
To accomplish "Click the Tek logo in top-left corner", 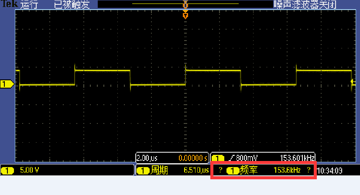I will coord(8,4).
